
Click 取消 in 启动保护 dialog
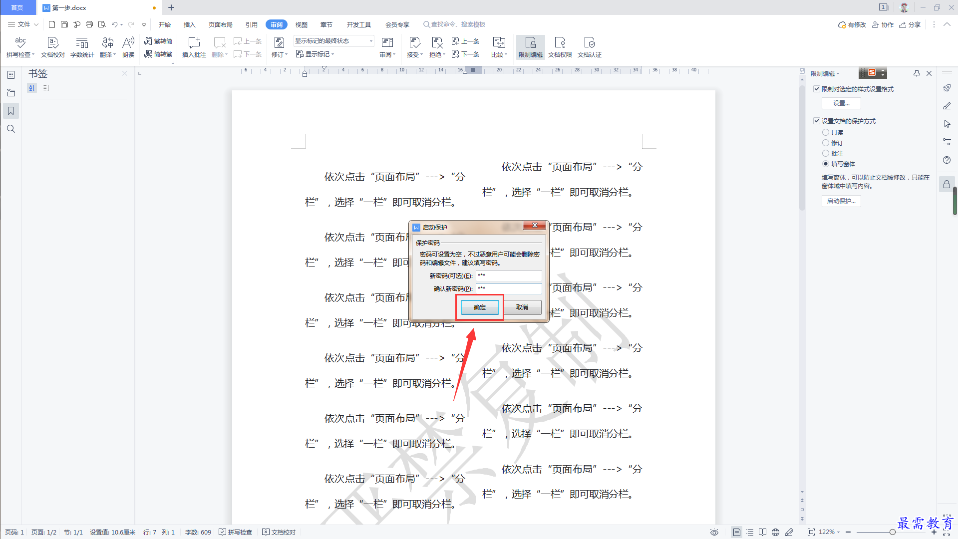pyautogui.click(x=522, y=307)
